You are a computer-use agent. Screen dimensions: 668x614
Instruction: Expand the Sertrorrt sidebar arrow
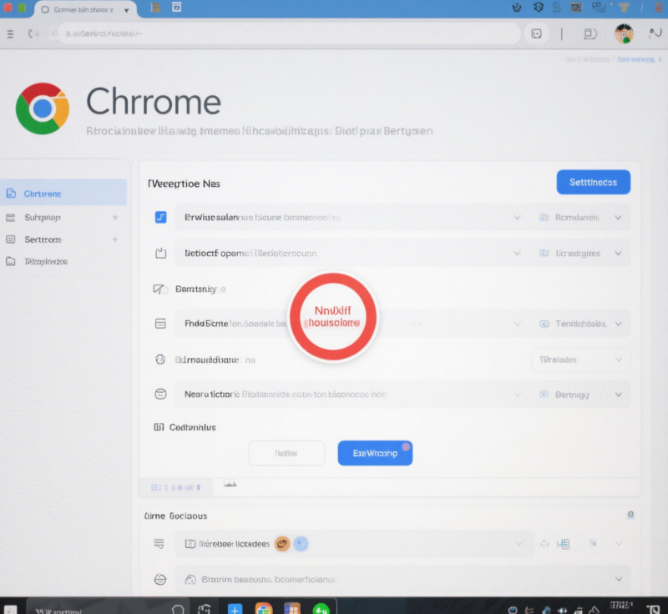click(x=115, y=239)
